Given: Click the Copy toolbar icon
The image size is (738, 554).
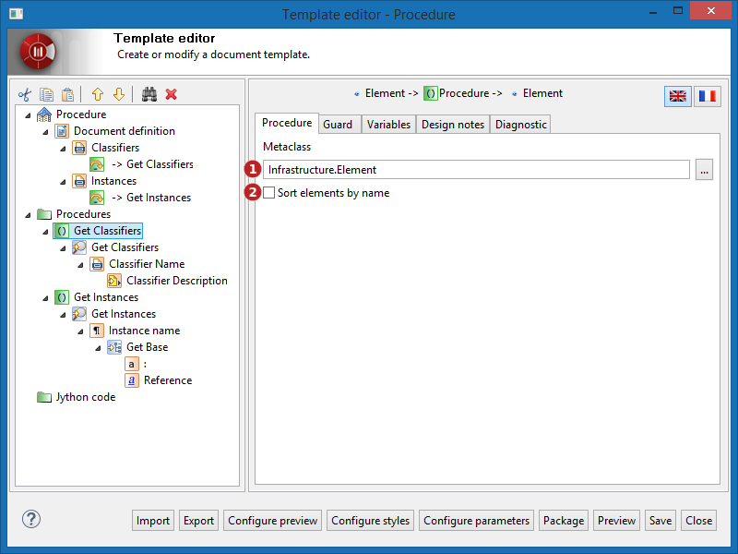Looking at the screenshot, I should 46,94.
